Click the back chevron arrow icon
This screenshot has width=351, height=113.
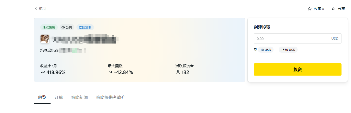coord(36,9)
